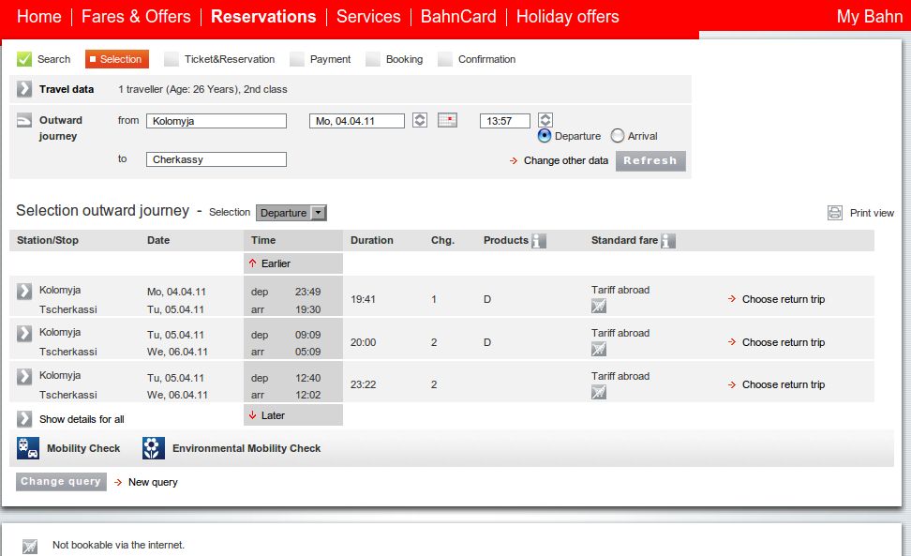911x556 pixels.
Task: Click the Earlier connections link
Action: pyautogui.click(x=276, y=263)
